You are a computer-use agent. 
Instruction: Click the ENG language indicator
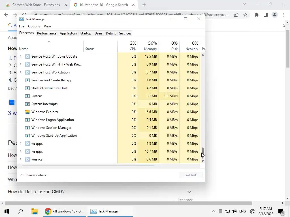click(242, 211)
